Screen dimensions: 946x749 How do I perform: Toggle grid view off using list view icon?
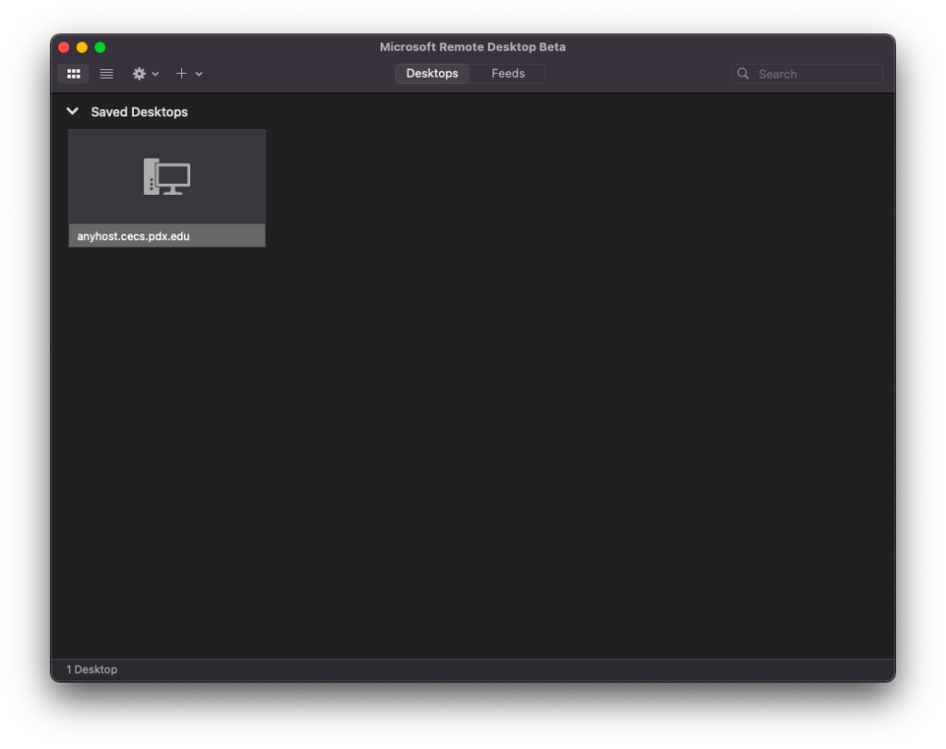(x=105, y=73)
